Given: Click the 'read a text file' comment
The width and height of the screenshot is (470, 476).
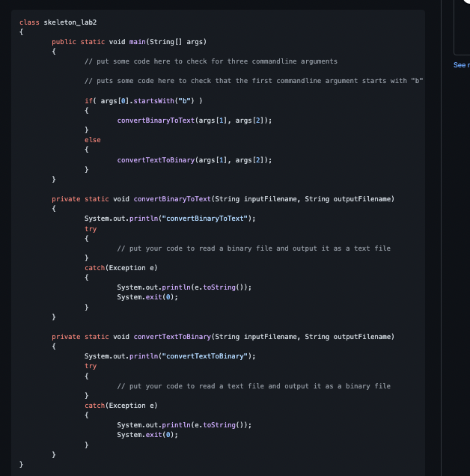Looking at the screenshot, I should (254, 386).
